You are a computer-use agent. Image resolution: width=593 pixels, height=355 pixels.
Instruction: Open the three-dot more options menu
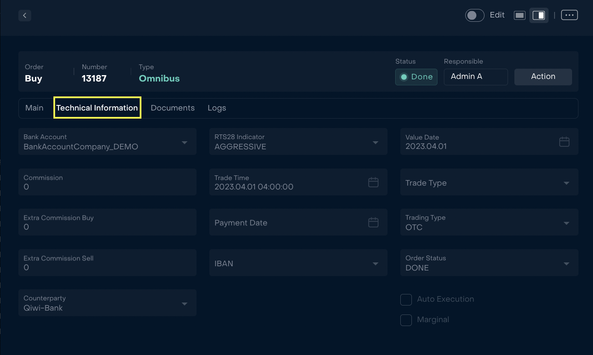point(569,15)
